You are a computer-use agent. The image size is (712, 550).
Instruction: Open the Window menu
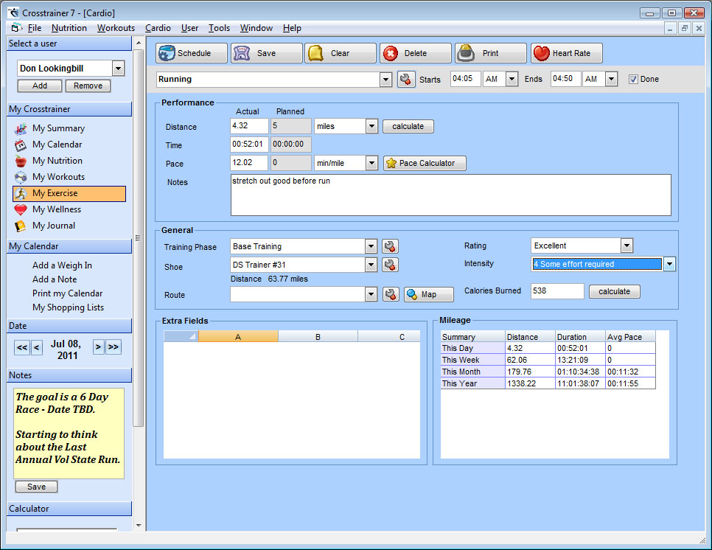[256, 28]
